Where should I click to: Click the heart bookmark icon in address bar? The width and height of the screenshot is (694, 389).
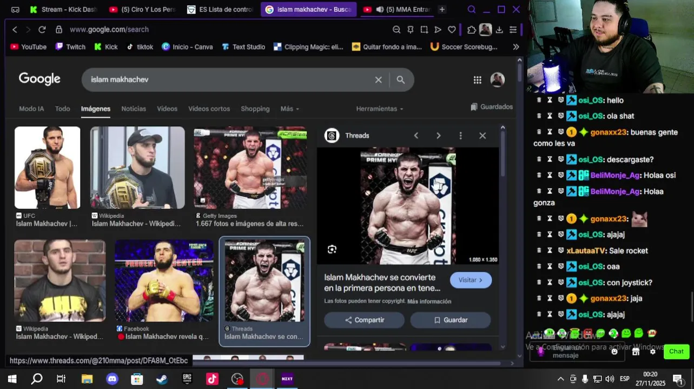(452, 30)
